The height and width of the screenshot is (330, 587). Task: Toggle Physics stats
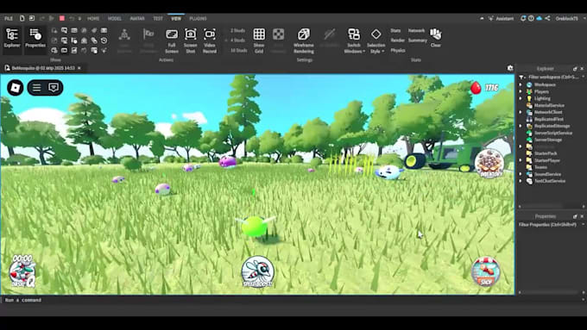pyautogui.click(x=398, y=50)
